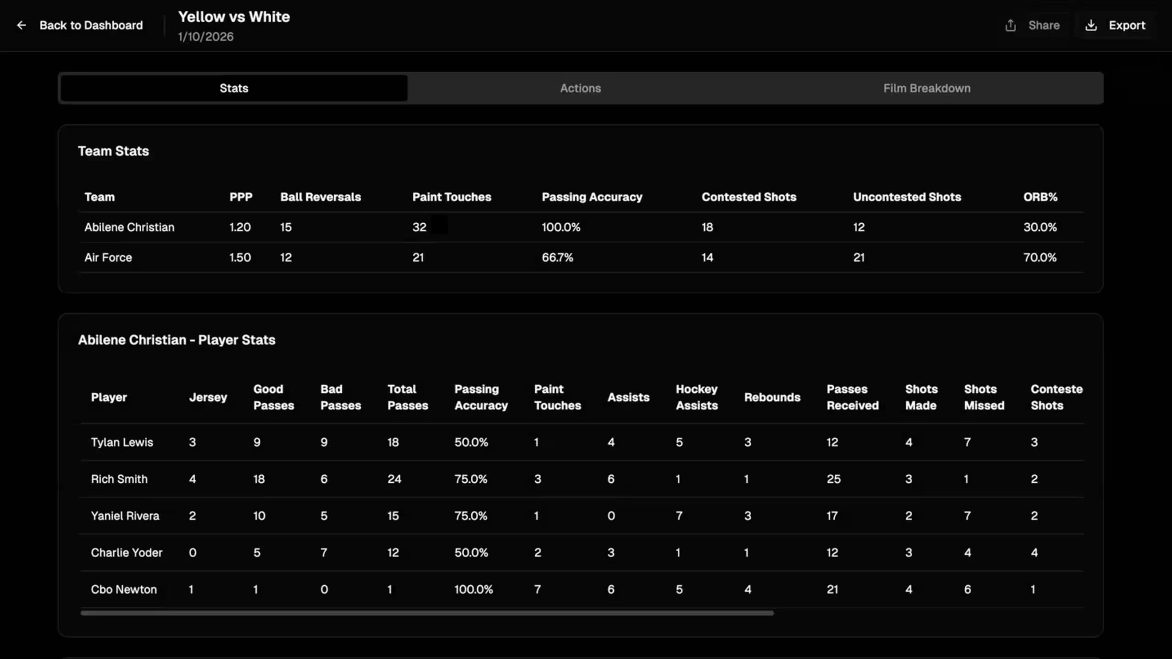The image size is (1172, 659).
Task: Click the Export button label
Action: pos(1127,25)
